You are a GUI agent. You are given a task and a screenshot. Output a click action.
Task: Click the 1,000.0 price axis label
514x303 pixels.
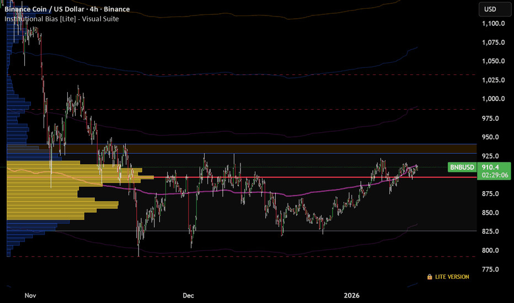coord(493,99)
